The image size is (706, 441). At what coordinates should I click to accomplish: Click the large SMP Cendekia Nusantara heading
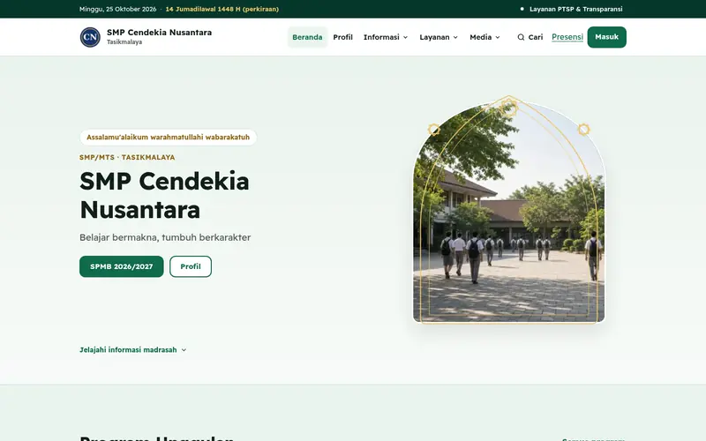coord(164,195)
